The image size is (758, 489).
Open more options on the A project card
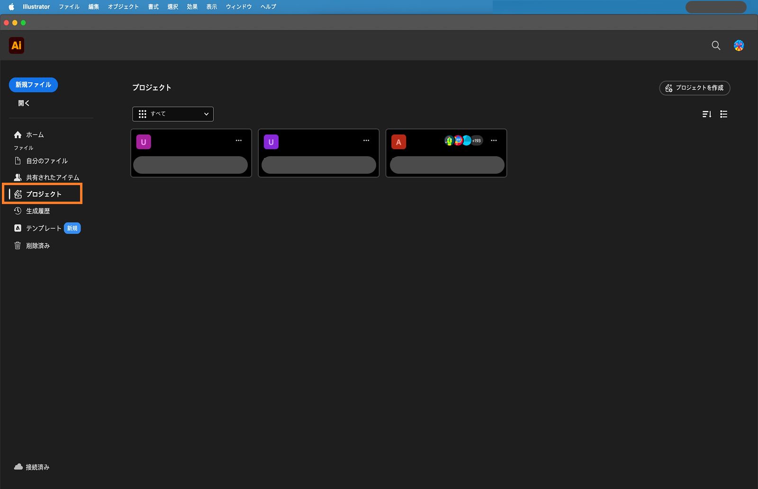(x=494, y=141)
